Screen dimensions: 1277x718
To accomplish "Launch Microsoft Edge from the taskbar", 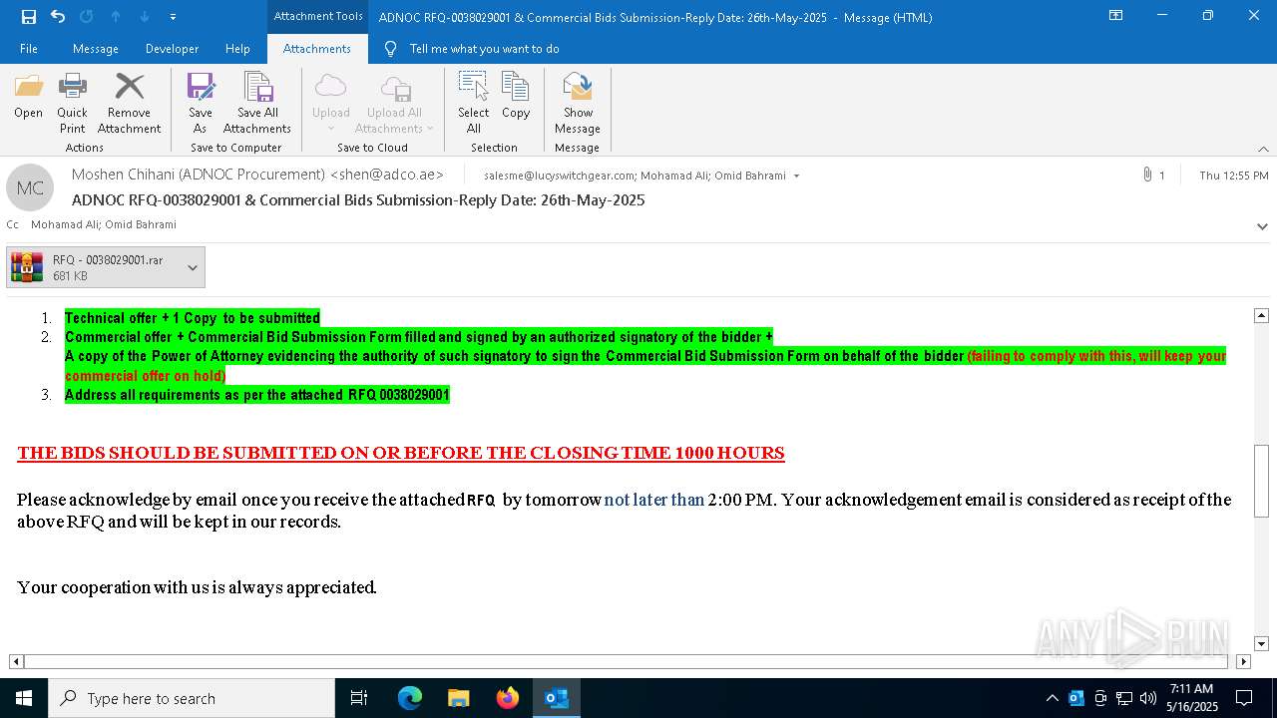I will [x=410, y=698].
